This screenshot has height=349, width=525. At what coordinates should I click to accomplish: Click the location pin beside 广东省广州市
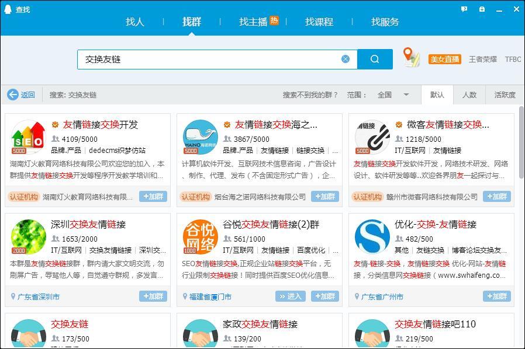point(357,296)
